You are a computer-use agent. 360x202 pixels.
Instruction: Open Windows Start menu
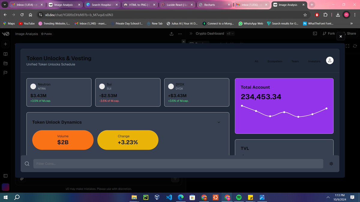pos(5,197)
